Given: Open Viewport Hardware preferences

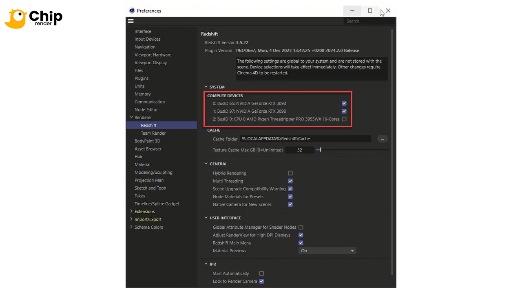Looking at the screenshot, I should tap(153, 55).
